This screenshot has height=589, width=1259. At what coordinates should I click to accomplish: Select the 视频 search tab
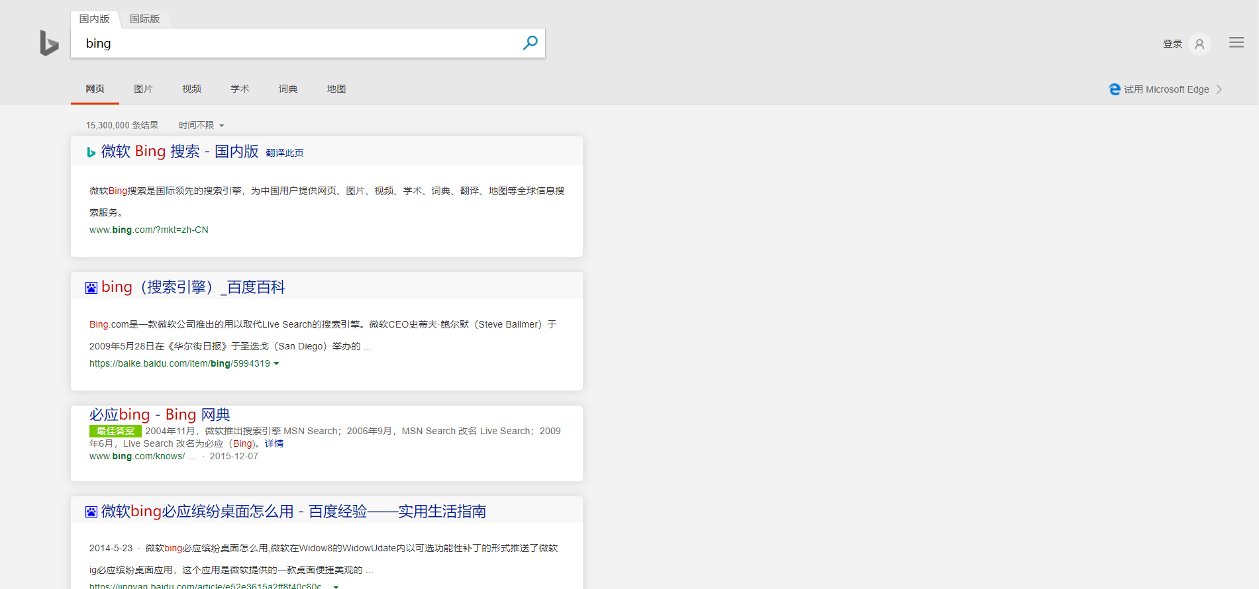point(191,89)
